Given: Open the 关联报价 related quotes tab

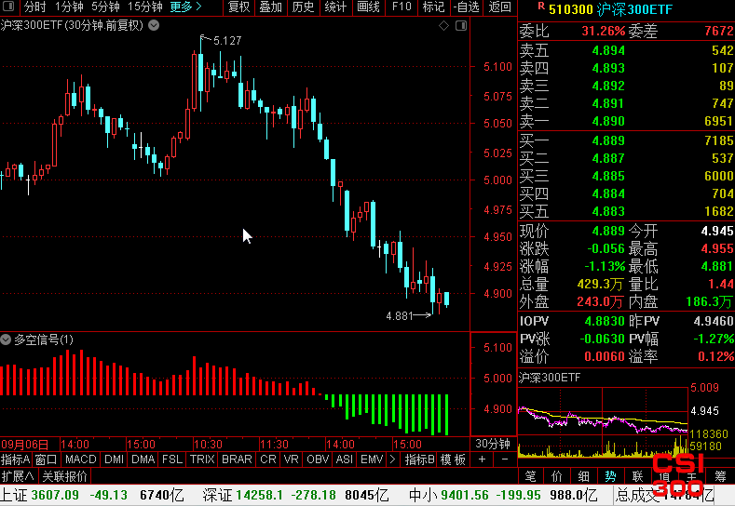Looking at the screenshot, I should pos(64,476).
